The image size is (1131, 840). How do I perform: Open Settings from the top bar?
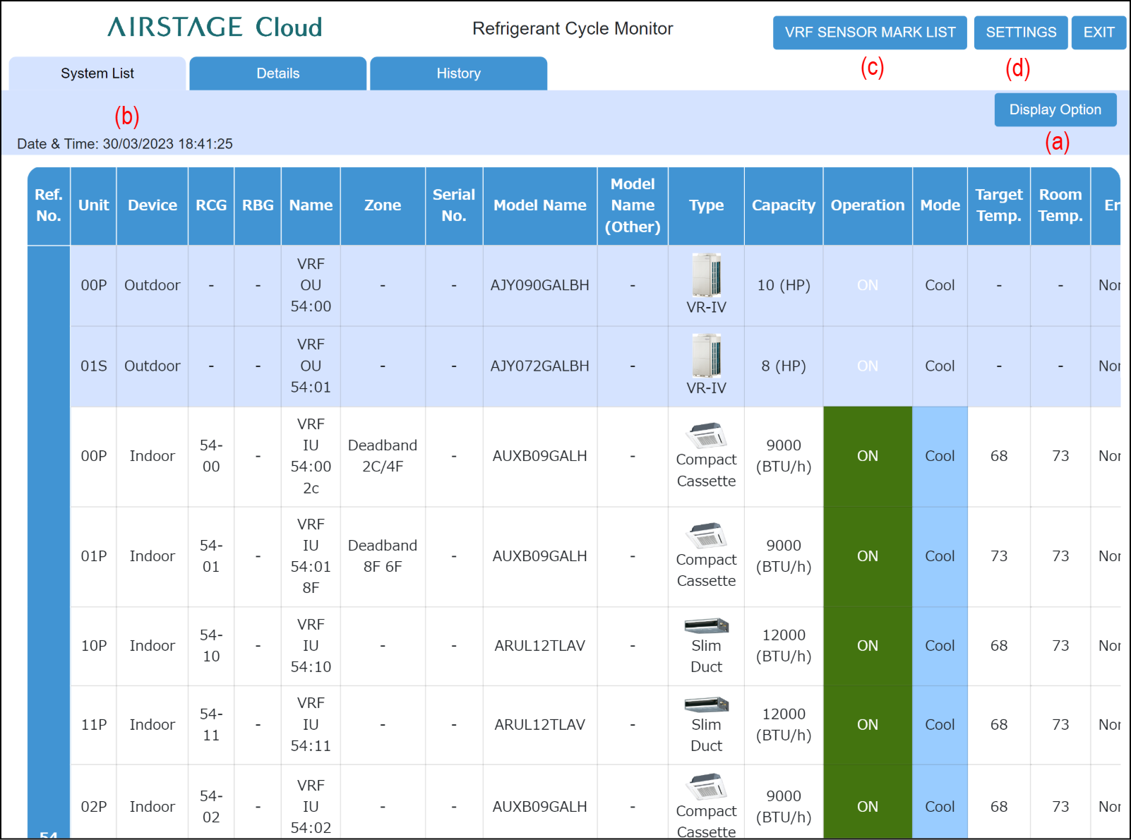pyautogui.click(x=1020, y=32)
